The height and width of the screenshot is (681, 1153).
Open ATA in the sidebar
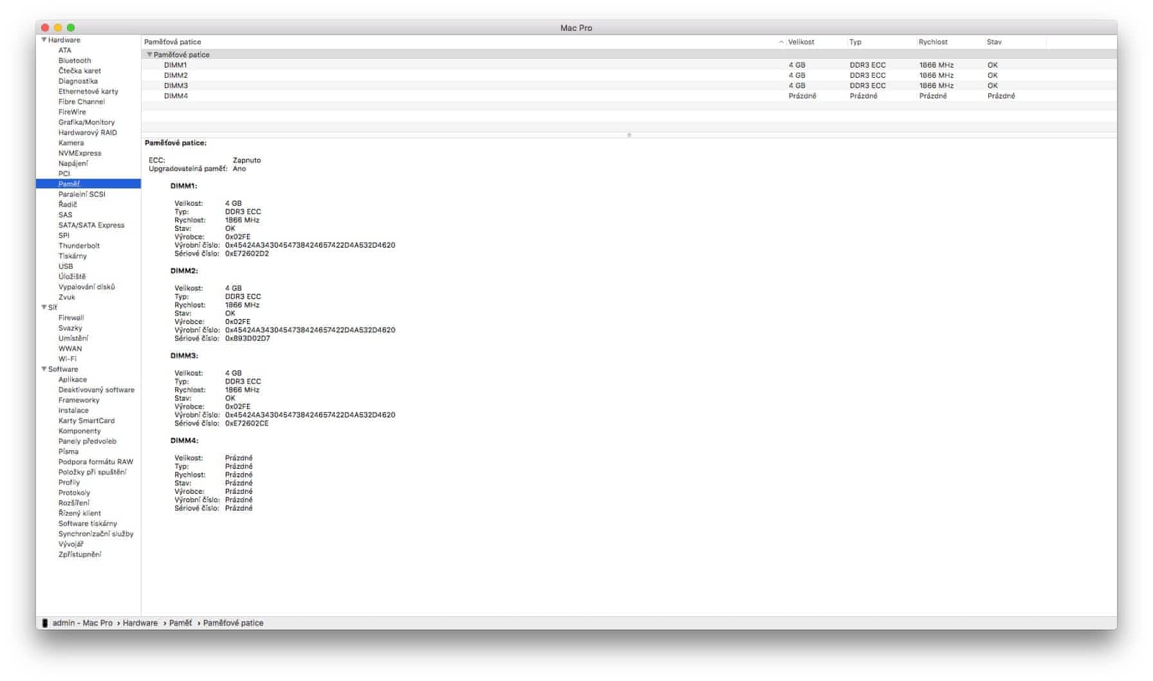pos(65,50)
